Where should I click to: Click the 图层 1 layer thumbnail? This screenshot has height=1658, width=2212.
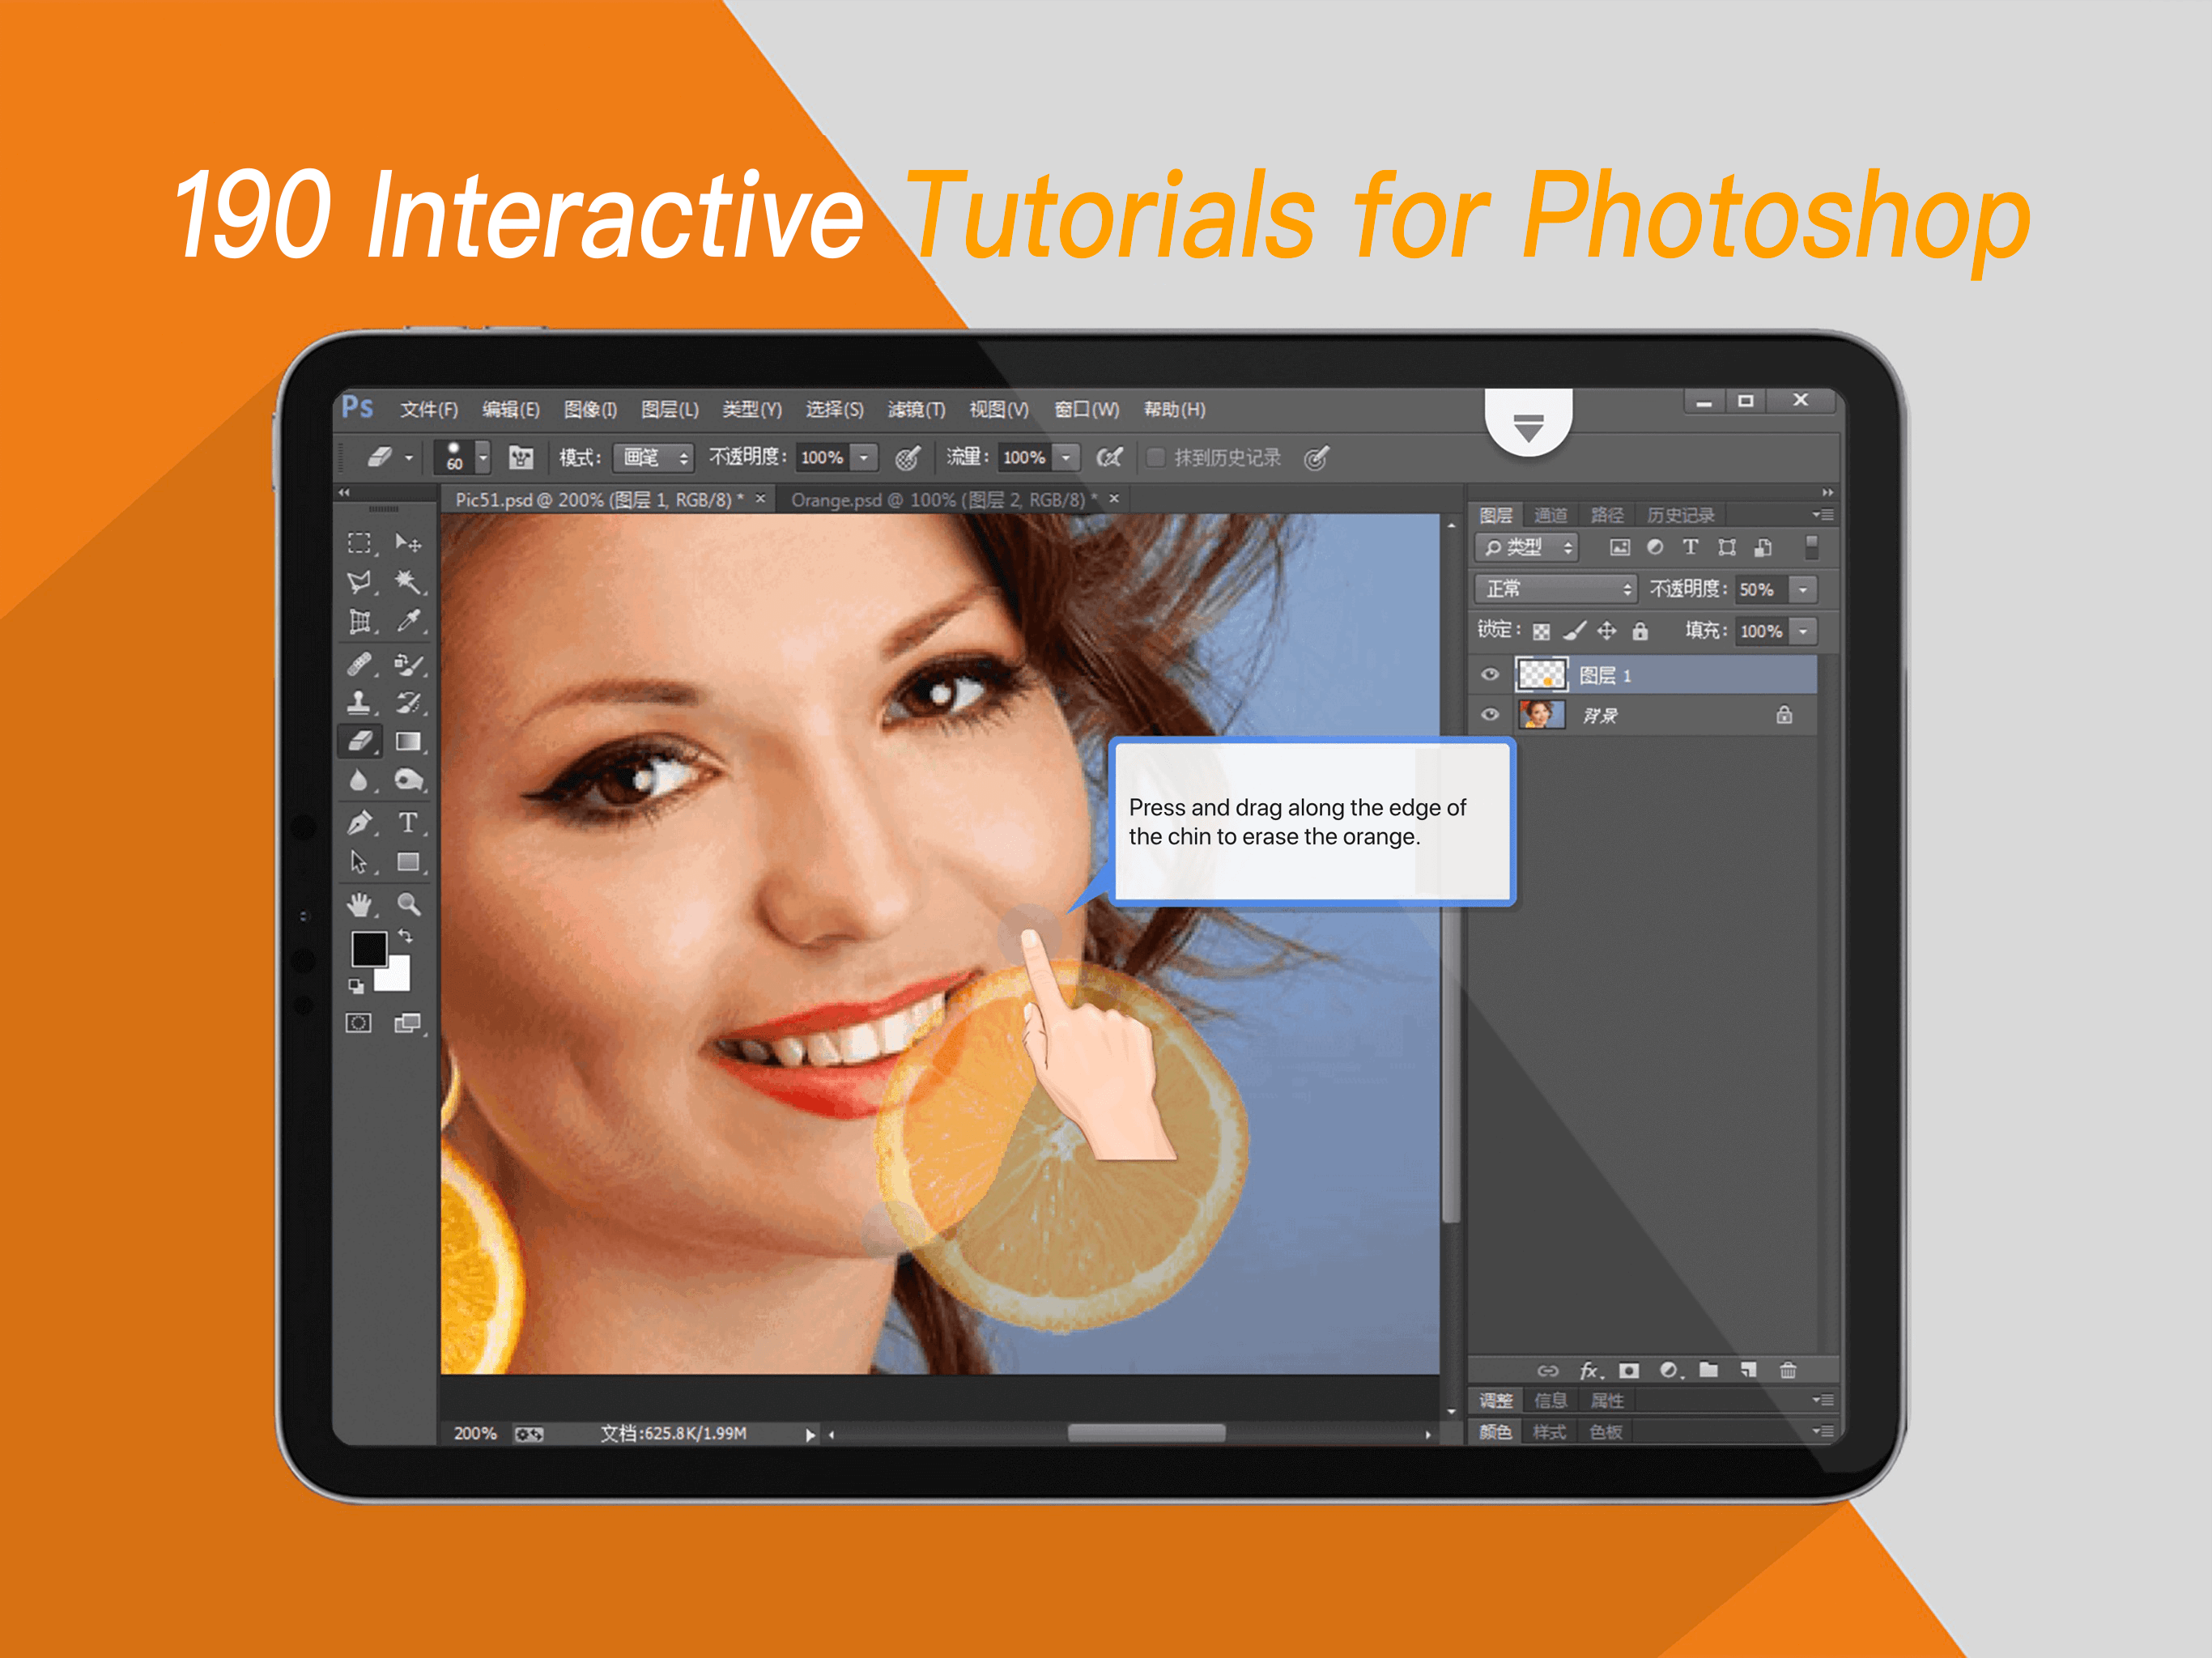1541,675
